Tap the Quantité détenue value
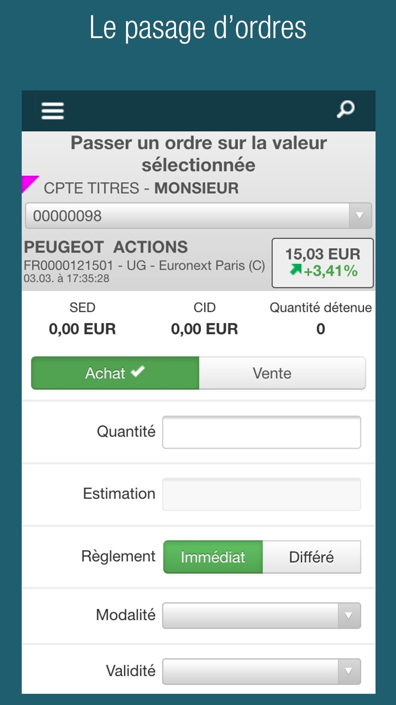 point(320,329)
